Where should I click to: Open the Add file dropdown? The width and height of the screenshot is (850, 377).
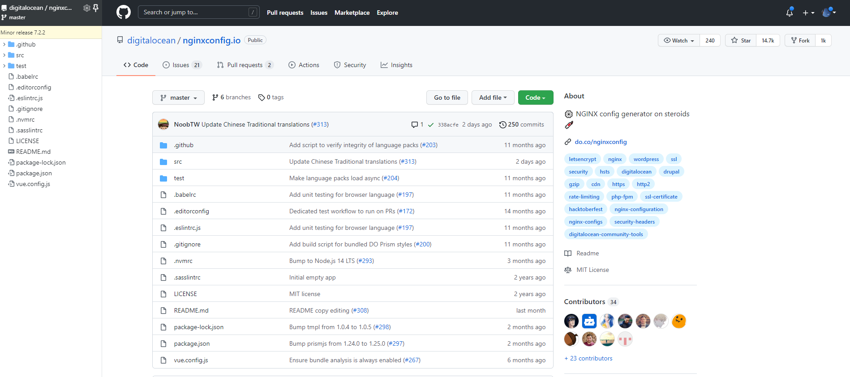[493, 97]
